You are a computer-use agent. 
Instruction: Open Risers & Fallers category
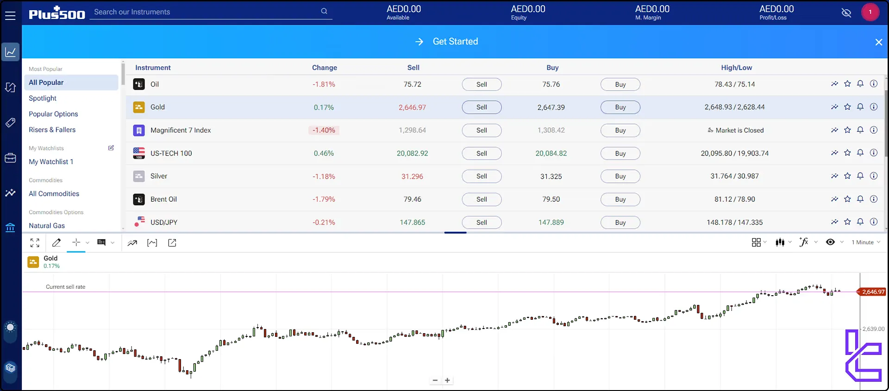tap(52, 130)
